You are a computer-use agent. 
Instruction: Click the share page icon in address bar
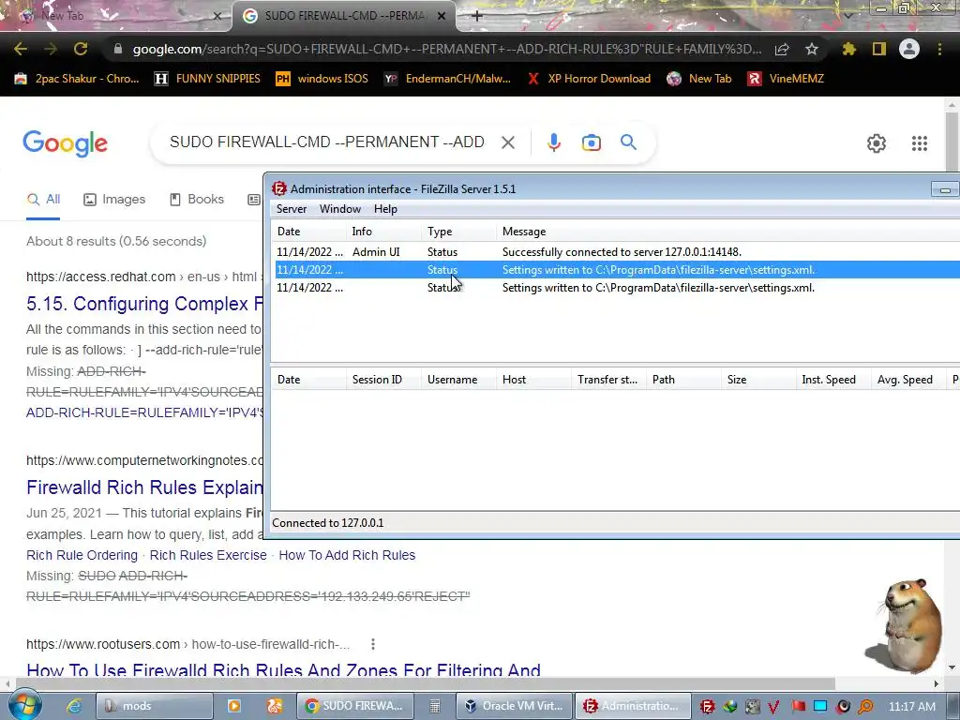point(782,49)
